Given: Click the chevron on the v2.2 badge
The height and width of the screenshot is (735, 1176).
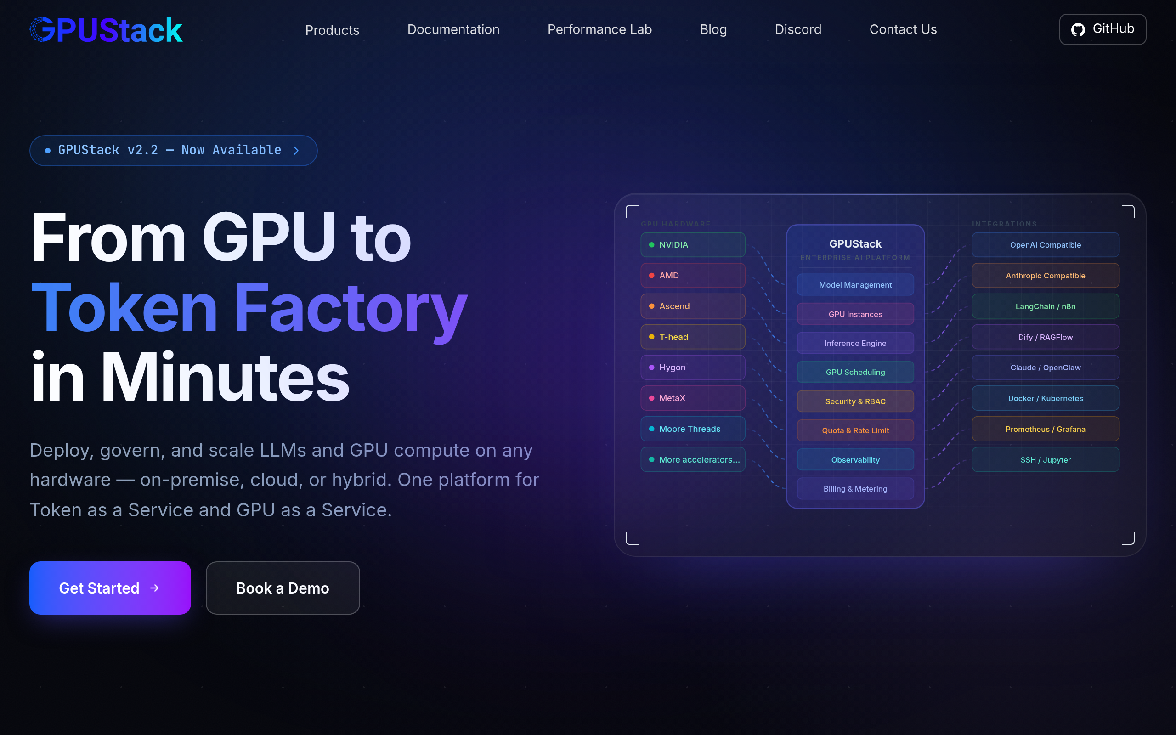Looking at the screenshot, I should [x=296, y=151].
